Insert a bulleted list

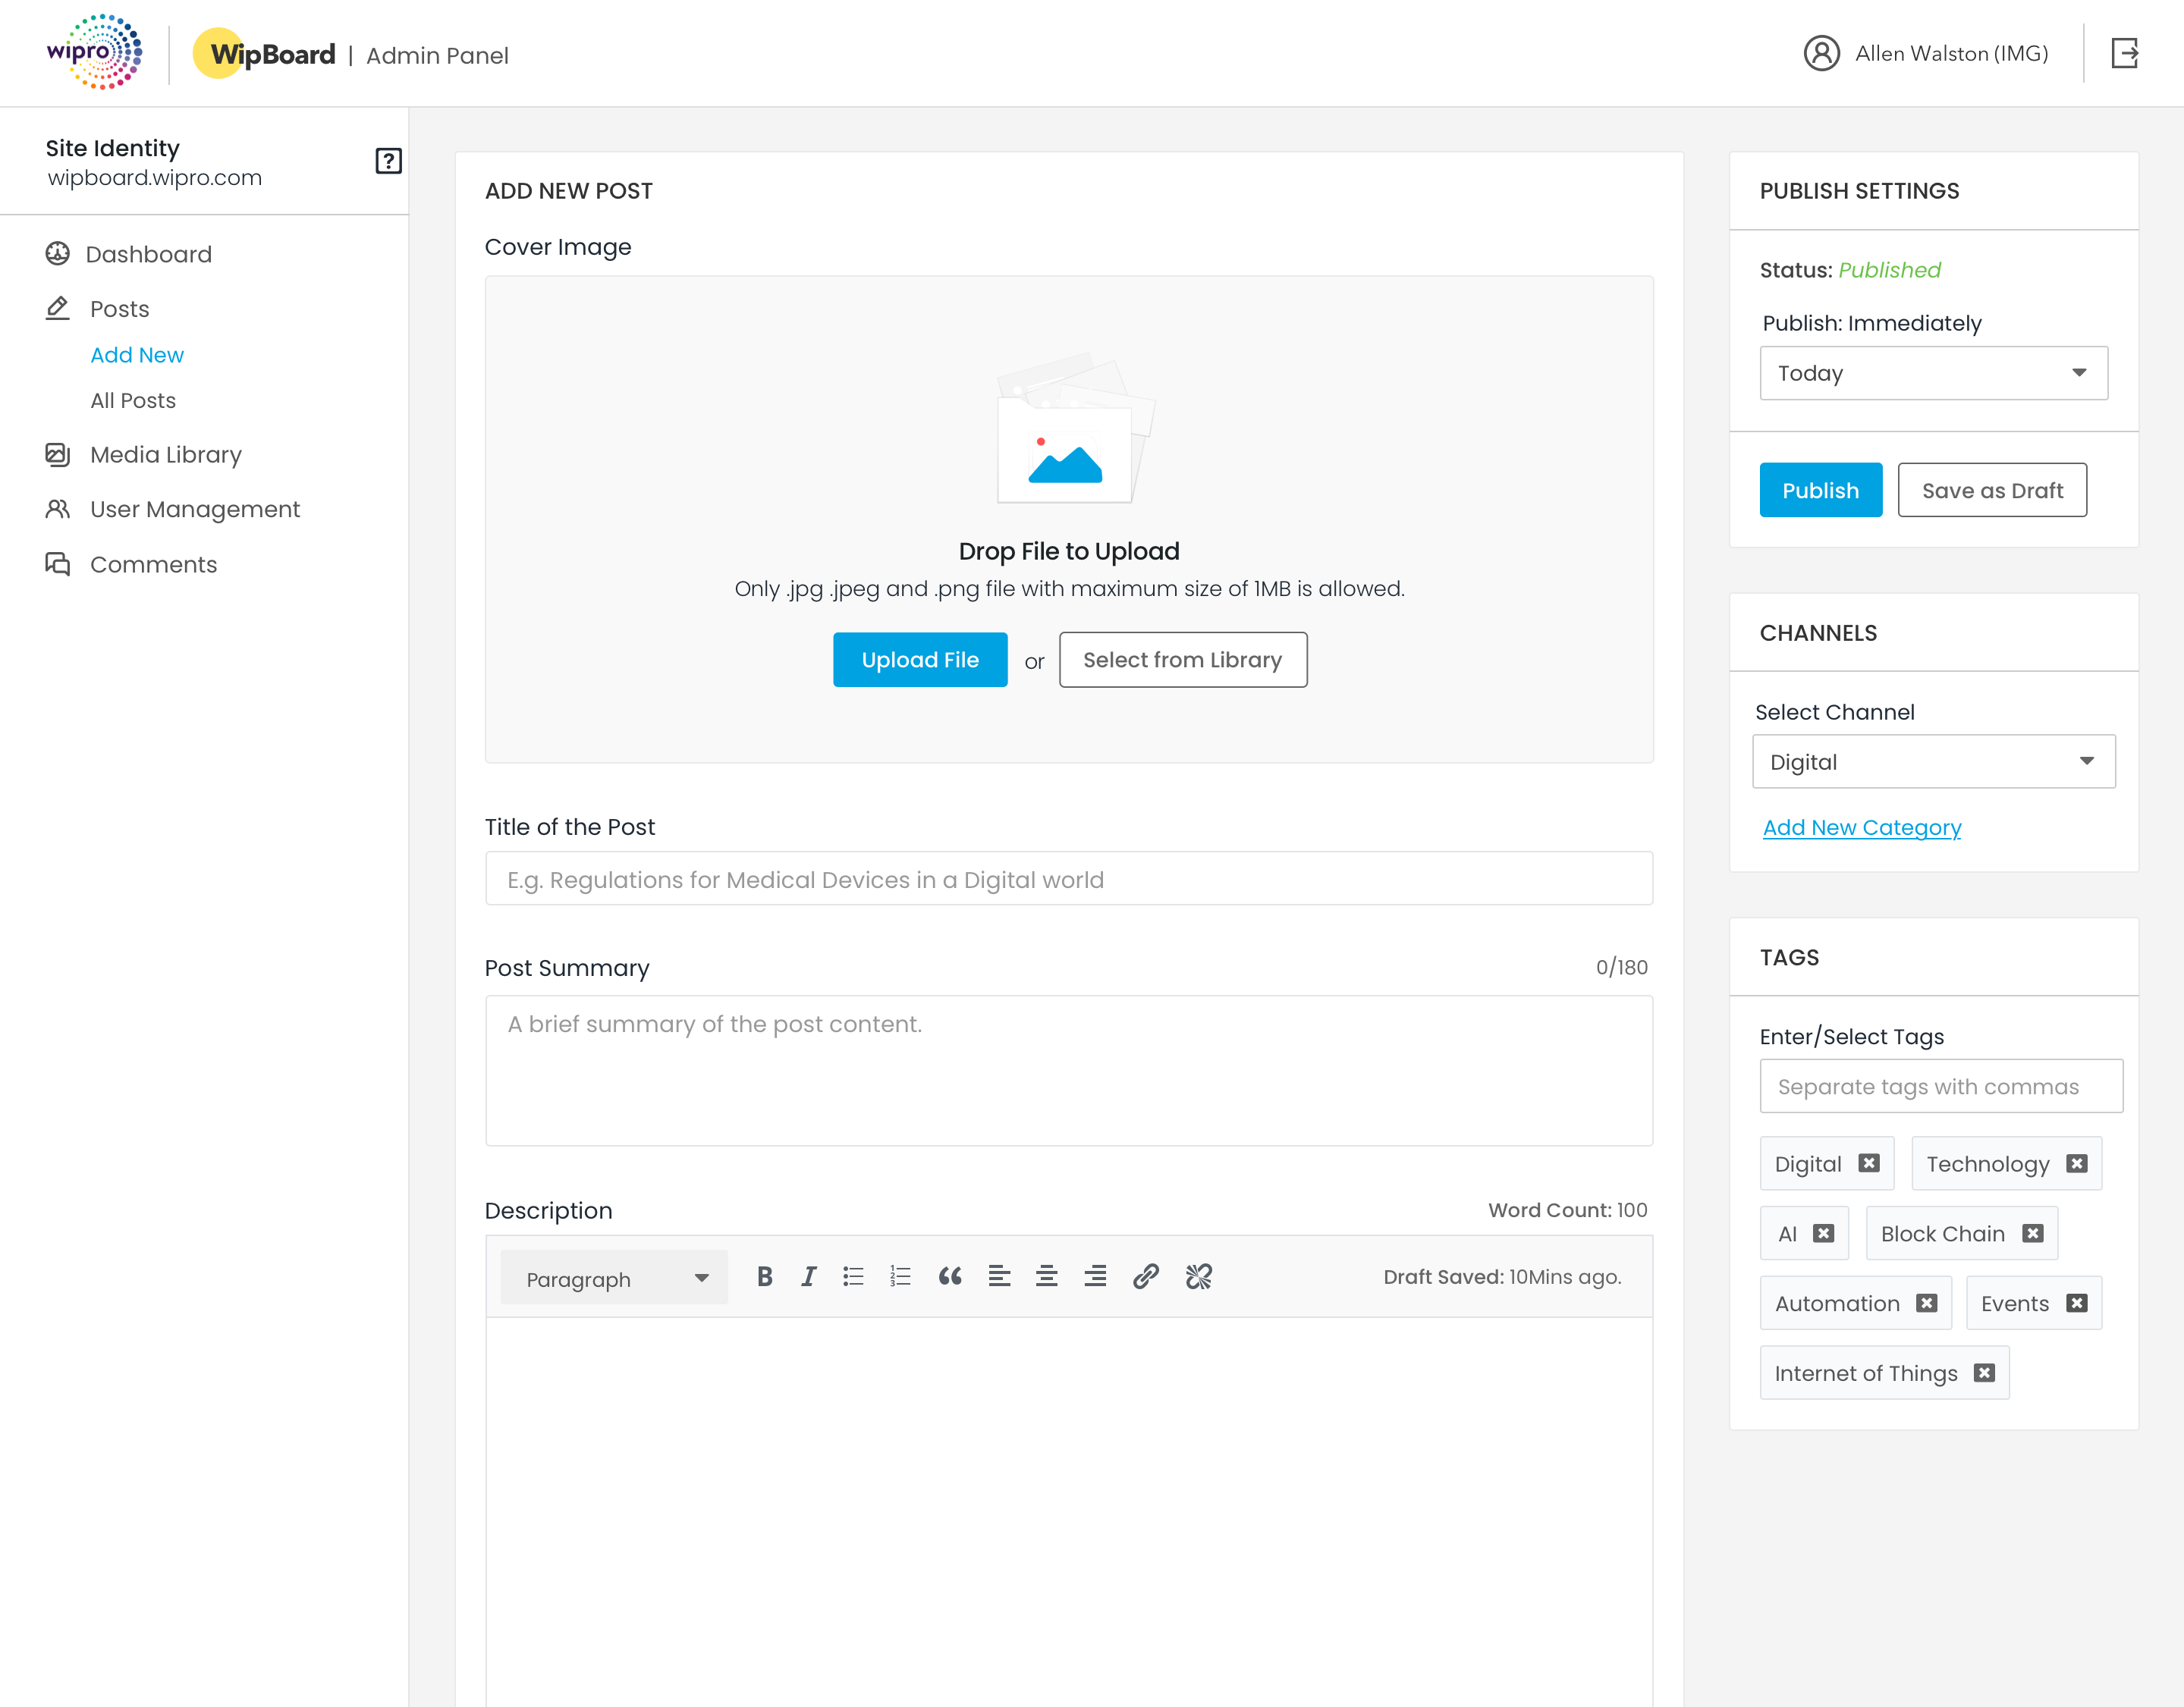pyautogui.click(x=853, y=1276)
